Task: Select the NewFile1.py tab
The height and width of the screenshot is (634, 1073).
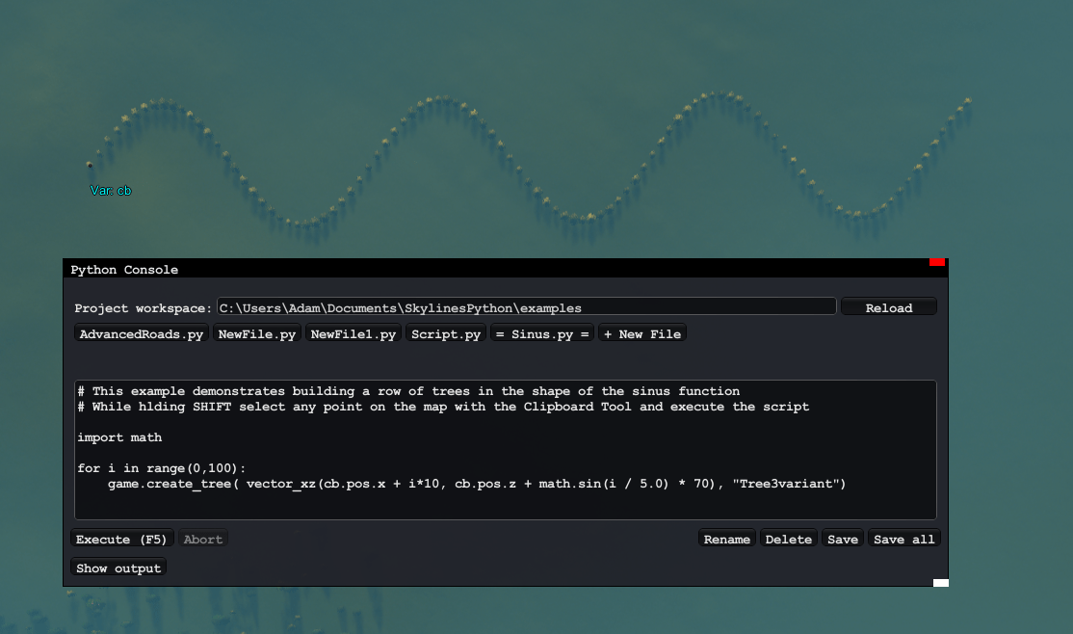Action: [x=353, y=334]
